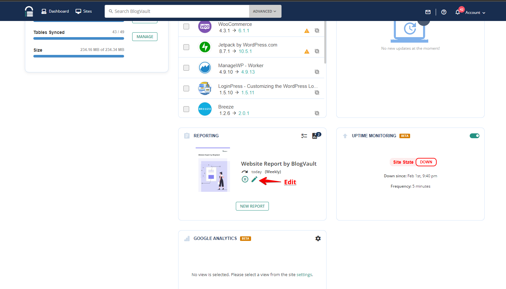
Task: Open the help question mark icon
Action: 444,12
